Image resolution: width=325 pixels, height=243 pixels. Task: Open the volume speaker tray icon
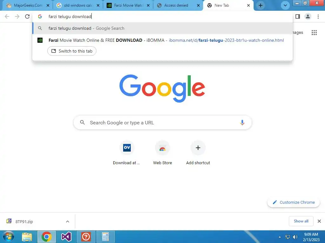point(295,237)
